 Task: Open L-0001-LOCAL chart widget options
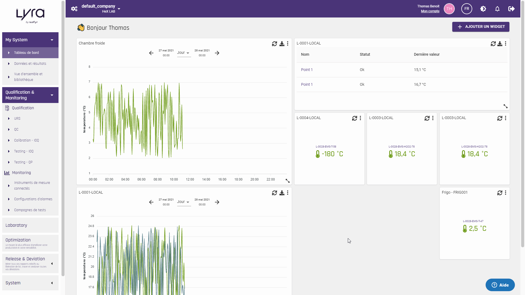point(288,193)
